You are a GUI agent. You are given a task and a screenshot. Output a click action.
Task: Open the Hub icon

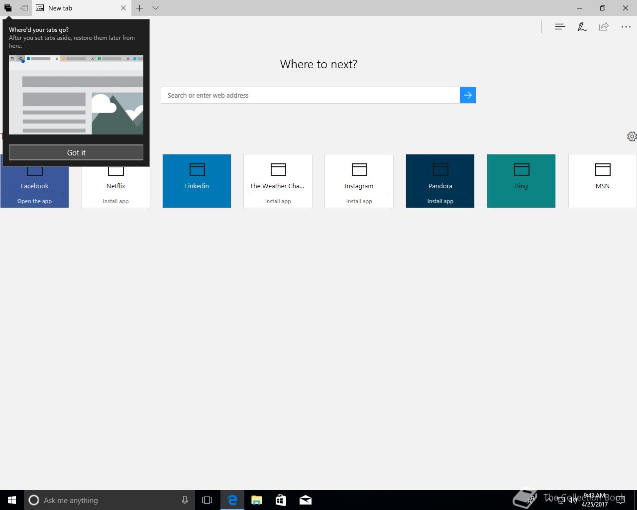[560, 27]
